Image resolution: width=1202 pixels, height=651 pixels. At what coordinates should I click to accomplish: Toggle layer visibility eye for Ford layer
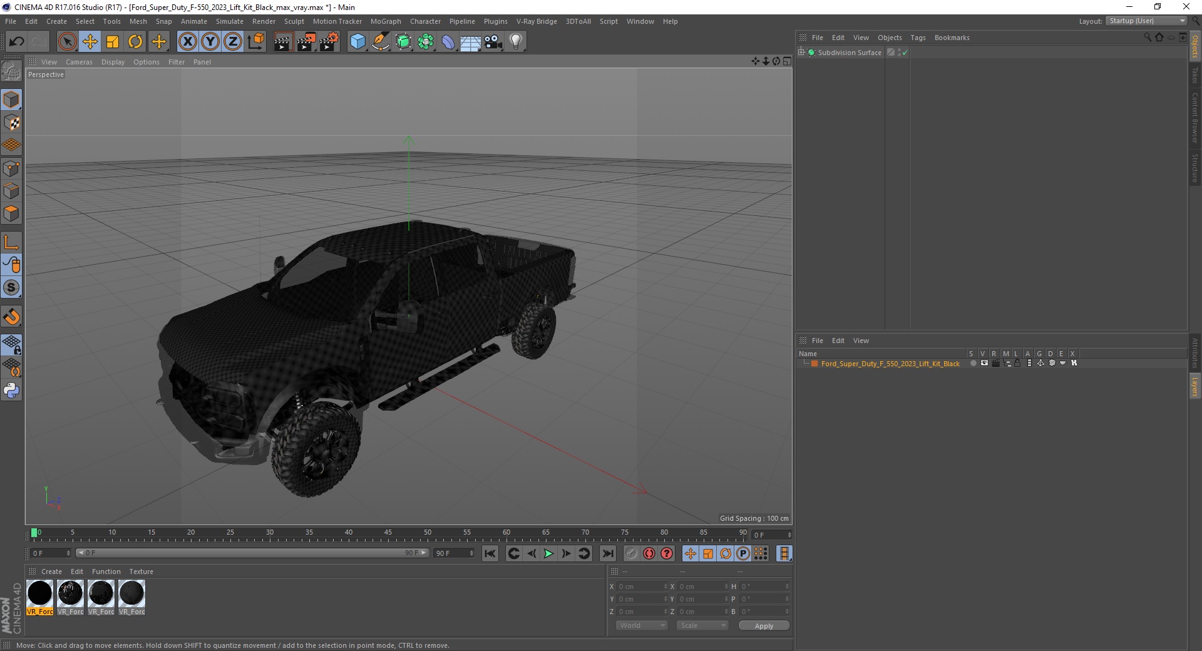[984, 364]
